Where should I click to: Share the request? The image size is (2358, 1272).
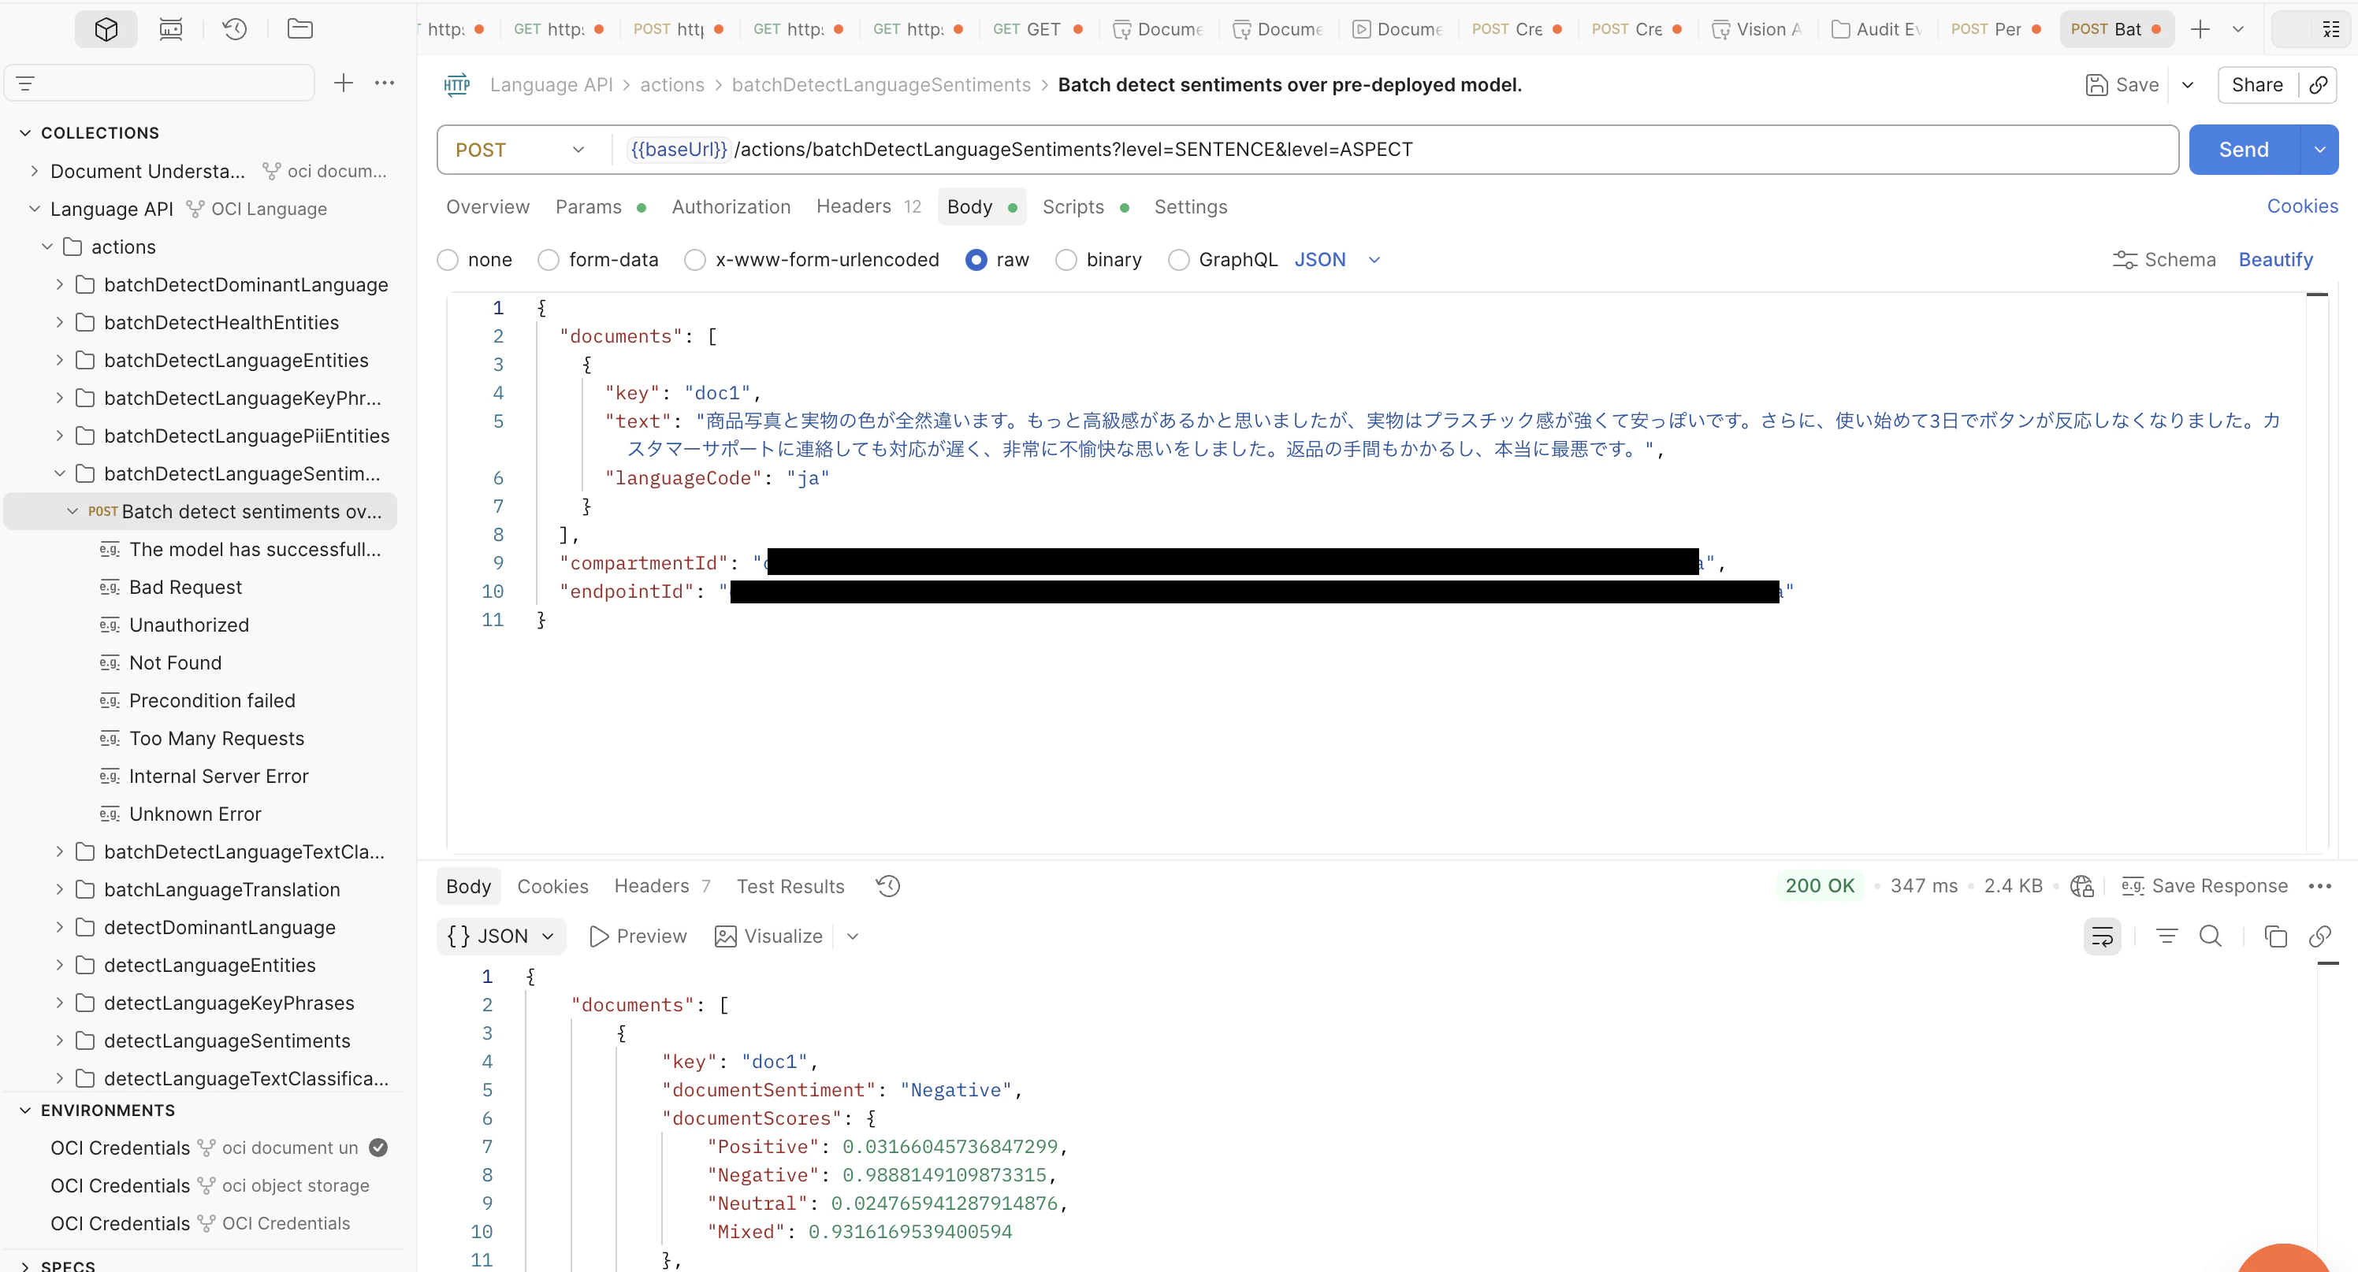[x=2257, y=85]
